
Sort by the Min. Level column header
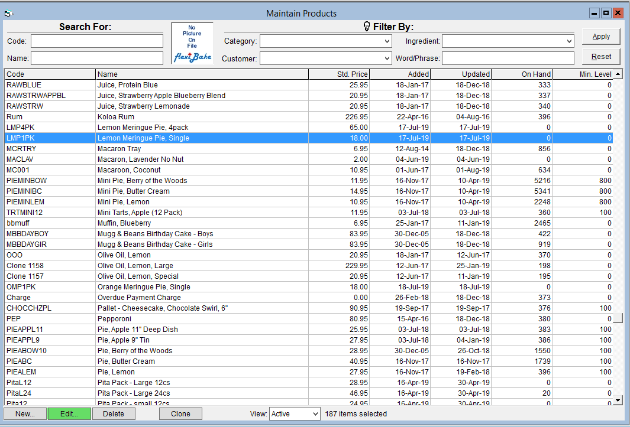[x=583, y=74]
